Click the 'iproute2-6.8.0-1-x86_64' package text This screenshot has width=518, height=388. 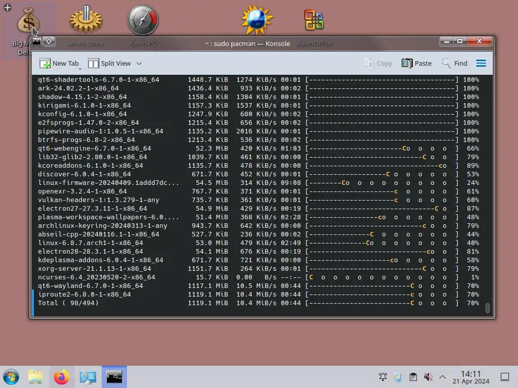click(84, 294)
